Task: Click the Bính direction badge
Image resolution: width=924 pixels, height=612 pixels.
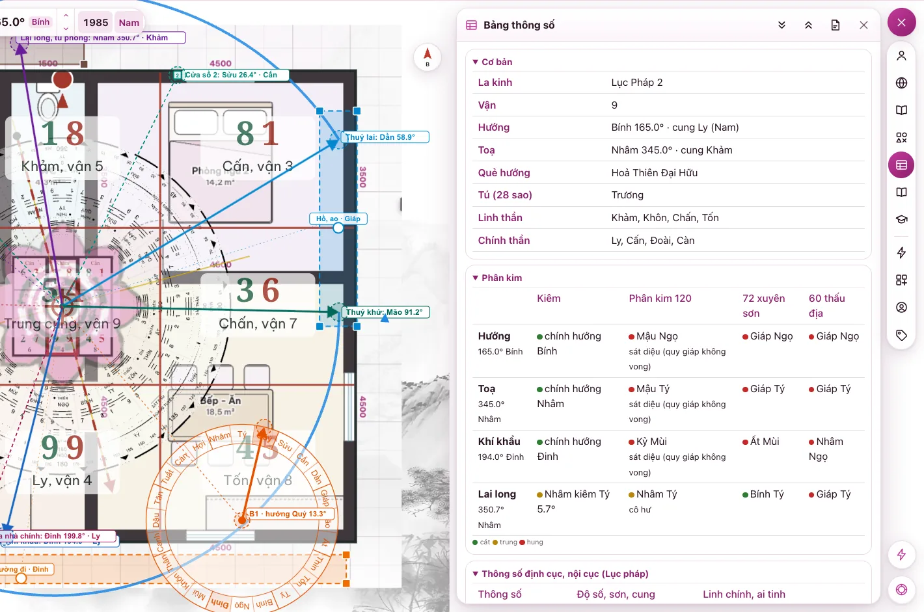Action: click(40, 22)
